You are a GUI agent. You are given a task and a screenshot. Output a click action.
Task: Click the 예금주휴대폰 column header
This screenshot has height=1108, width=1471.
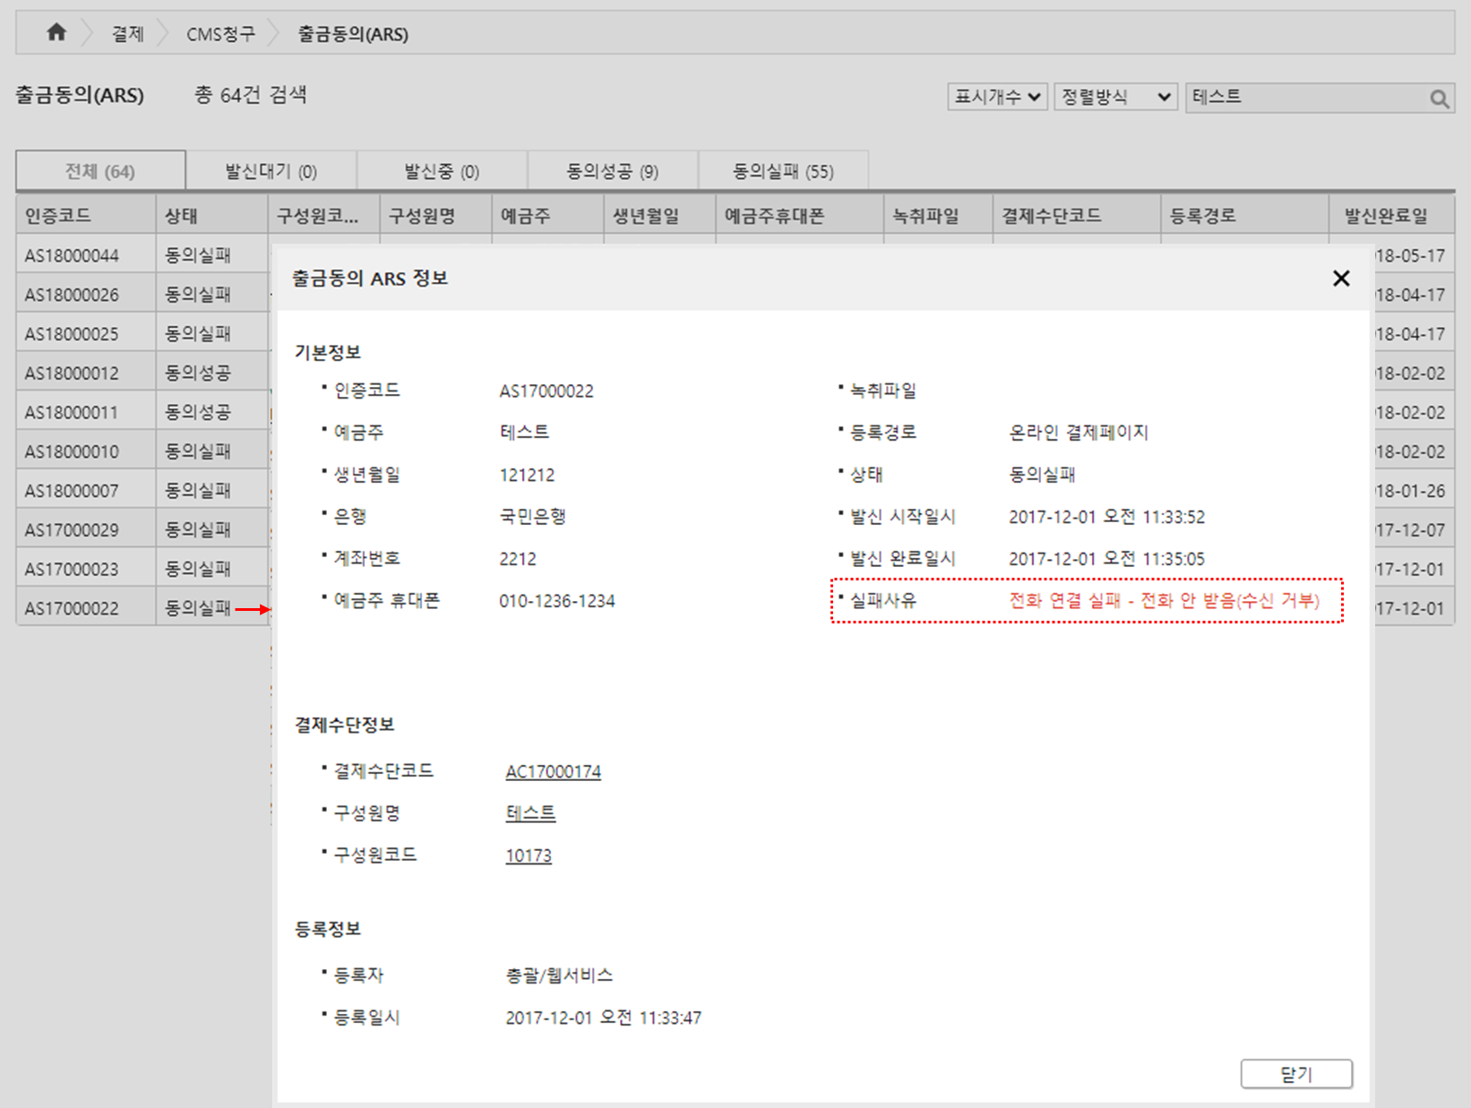click(x=799, y=216)
